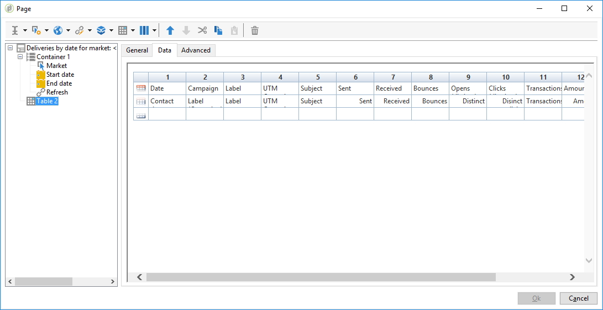Select column 5 header in table
This screenshot has width=603, height=310.
point(318,77)
